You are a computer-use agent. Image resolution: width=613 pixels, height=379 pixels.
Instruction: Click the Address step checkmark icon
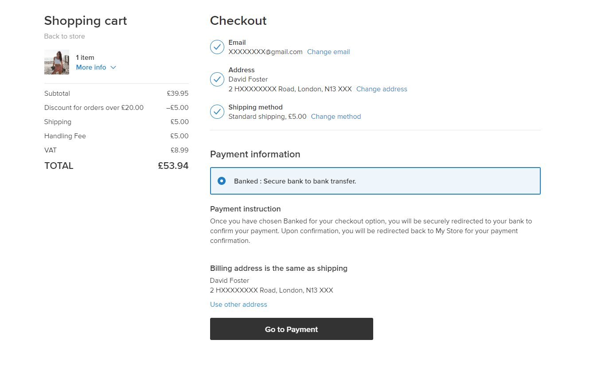(217, 79)
